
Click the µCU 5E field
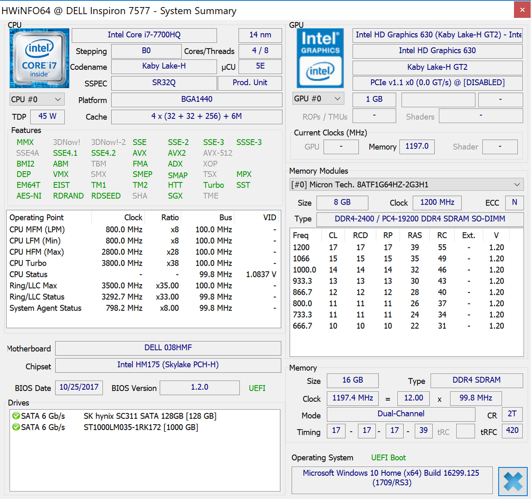click(260, 66)
